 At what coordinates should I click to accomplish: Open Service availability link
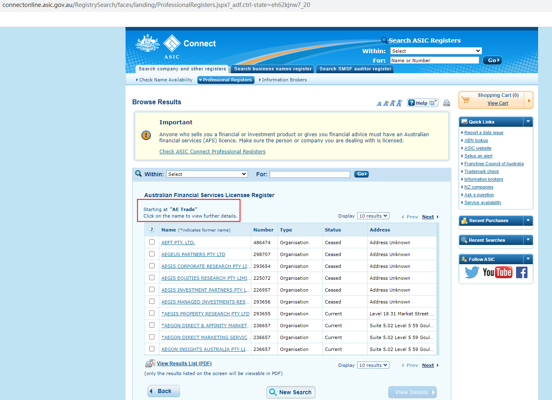point(483,202)
